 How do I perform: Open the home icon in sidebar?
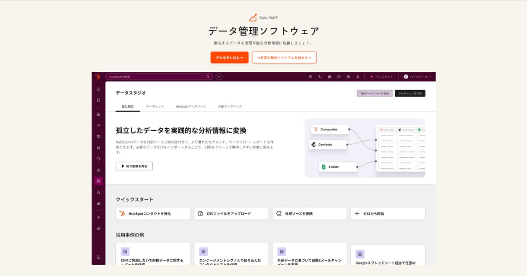point(98,89)
